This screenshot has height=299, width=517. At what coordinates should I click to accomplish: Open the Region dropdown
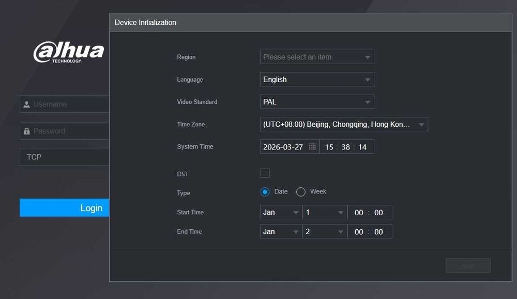pos(317,57)
